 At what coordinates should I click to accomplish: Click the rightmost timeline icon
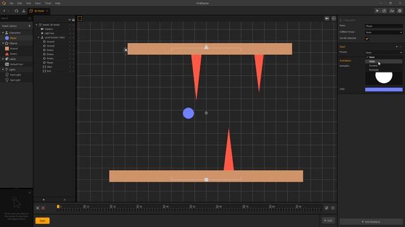(333, 208)
